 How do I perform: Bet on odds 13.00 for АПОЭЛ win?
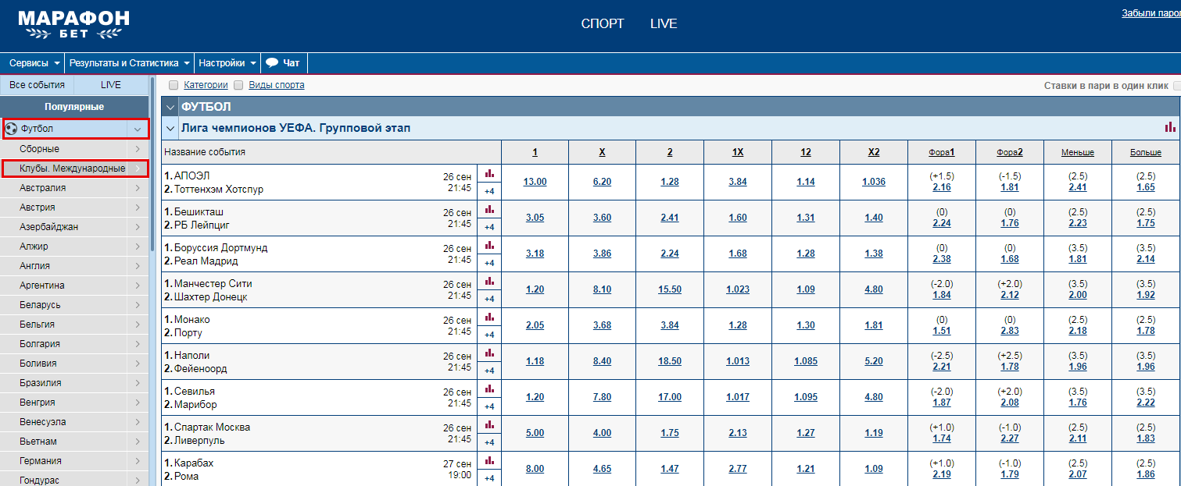click(535, 182)
